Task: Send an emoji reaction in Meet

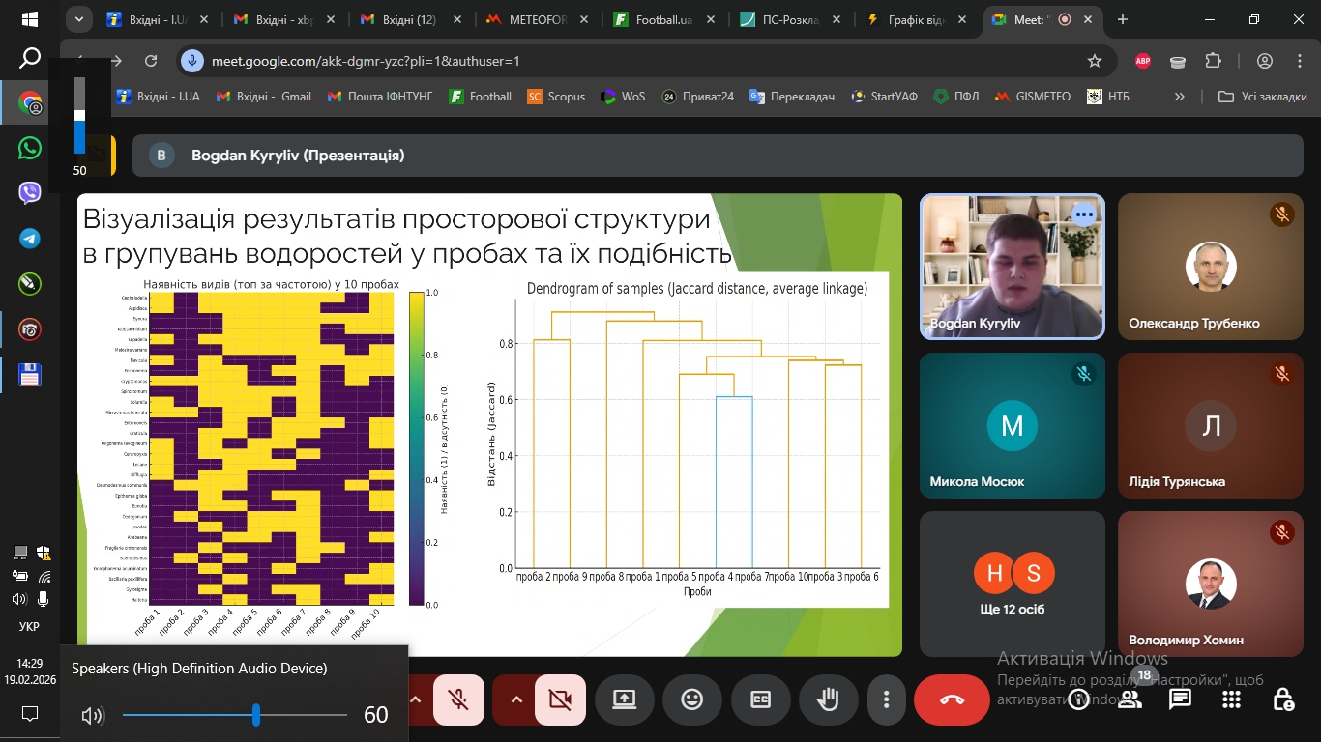Action: (692, 699)
